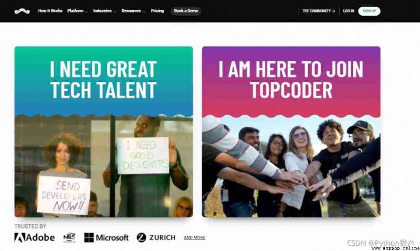Select the I Am Here To Join Topcoder card
The height and width of the screenshot is (251, 420).
[x=291, y=132]
